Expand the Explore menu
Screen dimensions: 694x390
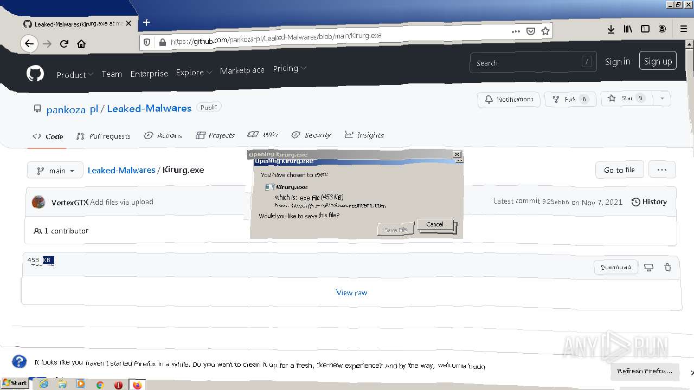(194, 73)
